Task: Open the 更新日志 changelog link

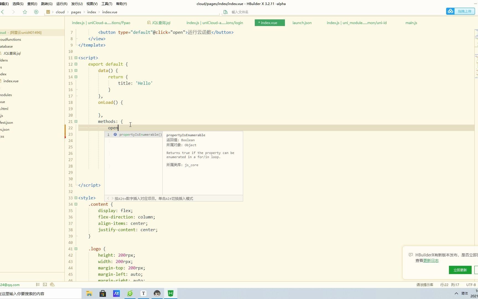Action: click(x=431, y=261)
